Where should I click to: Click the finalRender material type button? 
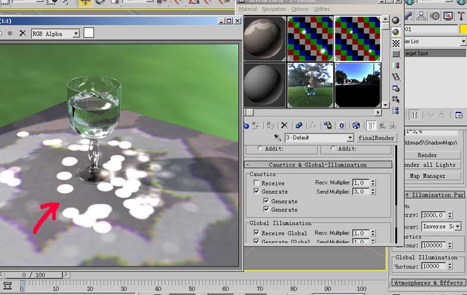[376, 138]
